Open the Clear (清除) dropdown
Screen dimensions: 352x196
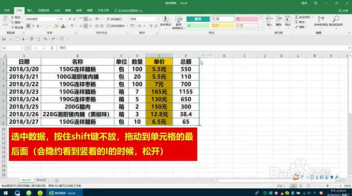(x=301, y=27)
